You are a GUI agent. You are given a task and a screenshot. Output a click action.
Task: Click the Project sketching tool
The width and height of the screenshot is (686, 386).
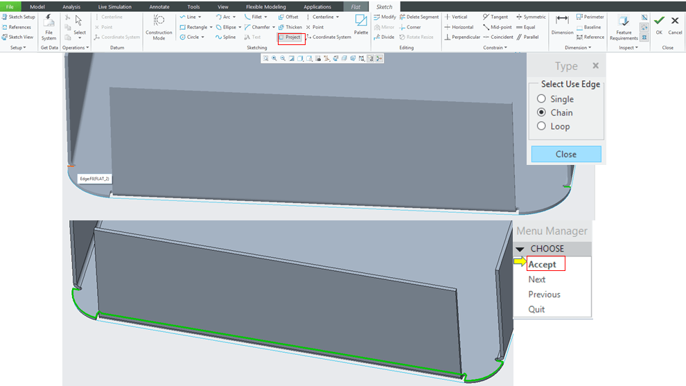pos(290,37)
